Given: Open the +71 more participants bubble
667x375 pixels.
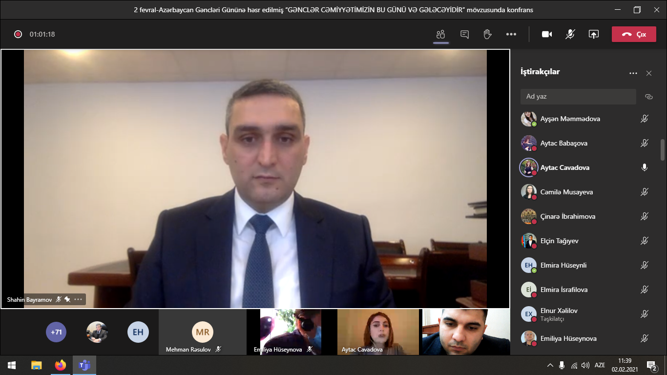Looking at the screenshot, I should click(x=57, y=332).
